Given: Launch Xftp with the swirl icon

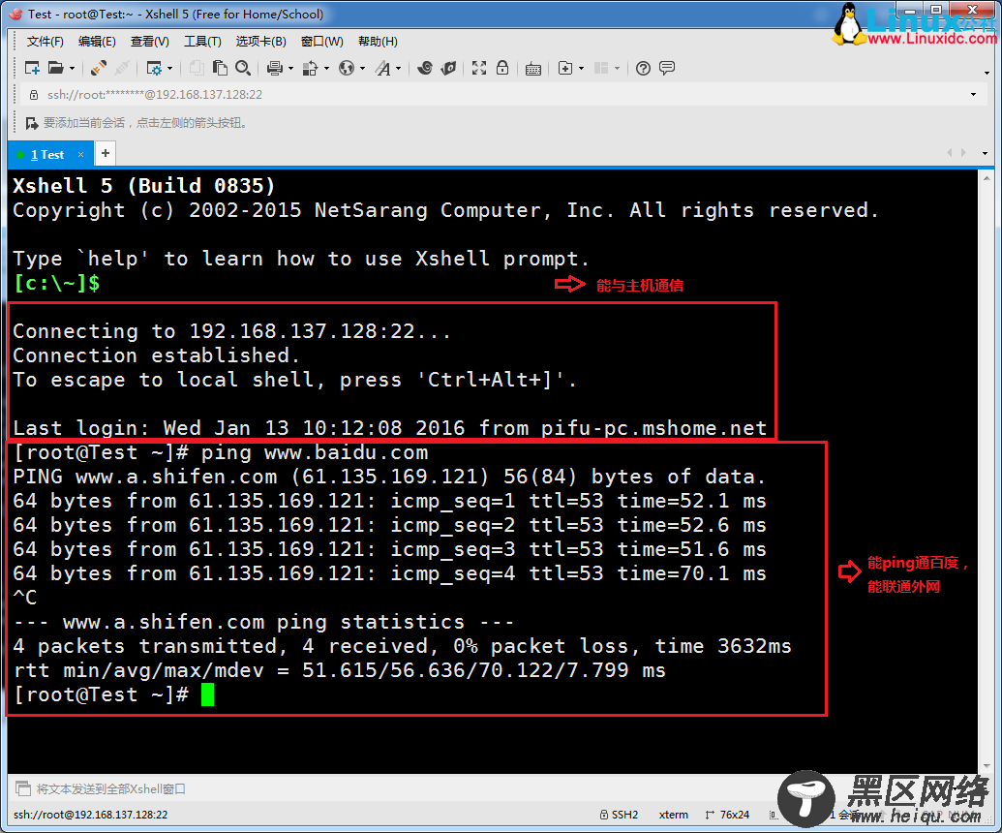Looking at the screenshot, I should (425, 68).
